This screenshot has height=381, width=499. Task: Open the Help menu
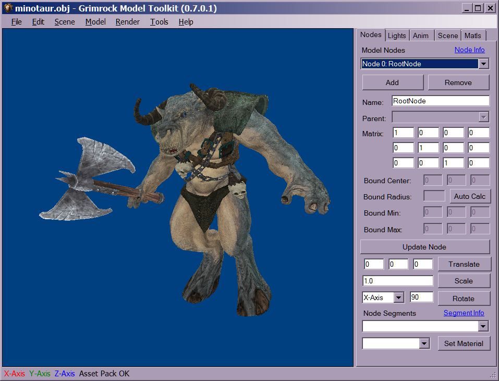pyautogui.click(x=186, y=22)
